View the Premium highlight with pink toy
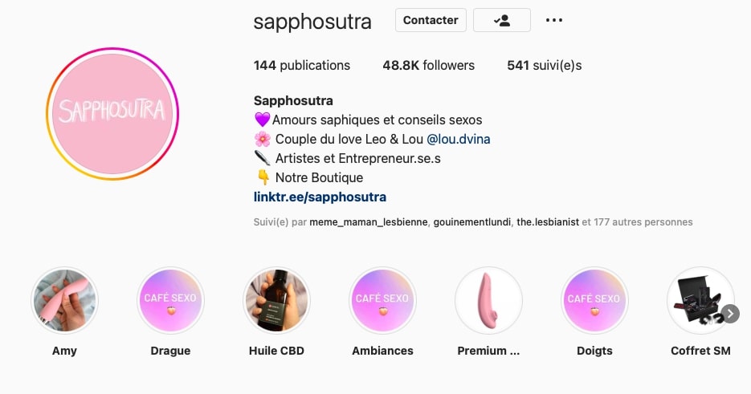Viewport: 751px width, 394px height. pyautogui.click(x=488, y=300)
